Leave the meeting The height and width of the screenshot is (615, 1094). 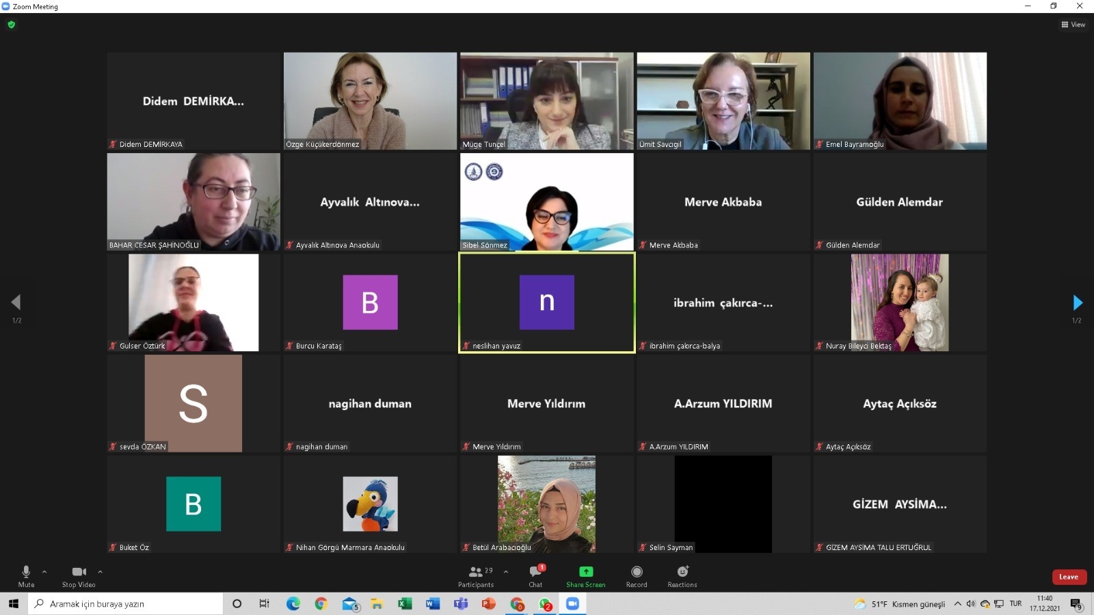[x=1069, y=577]
